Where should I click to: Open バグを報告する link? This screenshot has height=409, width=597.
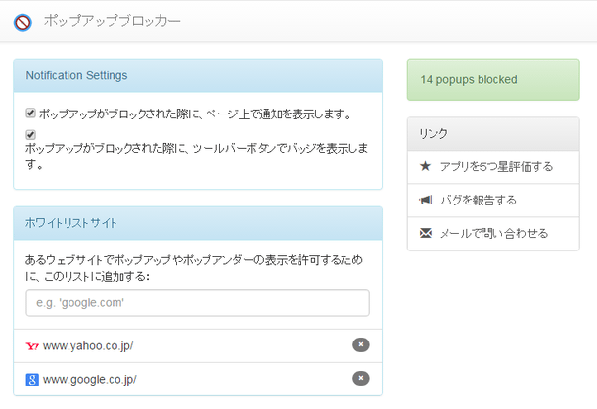[479, 200]
